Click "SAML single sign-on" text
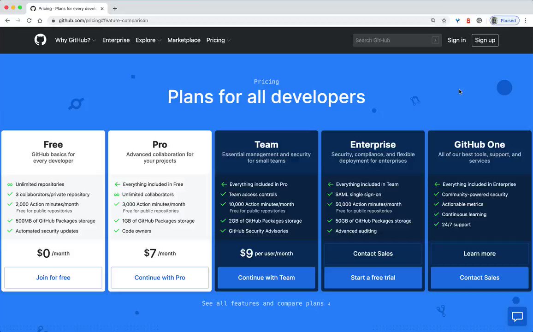 click(358, 195)
